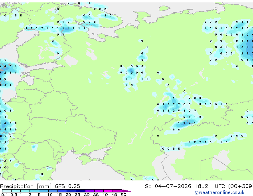Image resolution: width=253 pixels, height=196 pixels.
Task: Select the 35 to 40 mm violet swatch
Action: coord(99,191)
